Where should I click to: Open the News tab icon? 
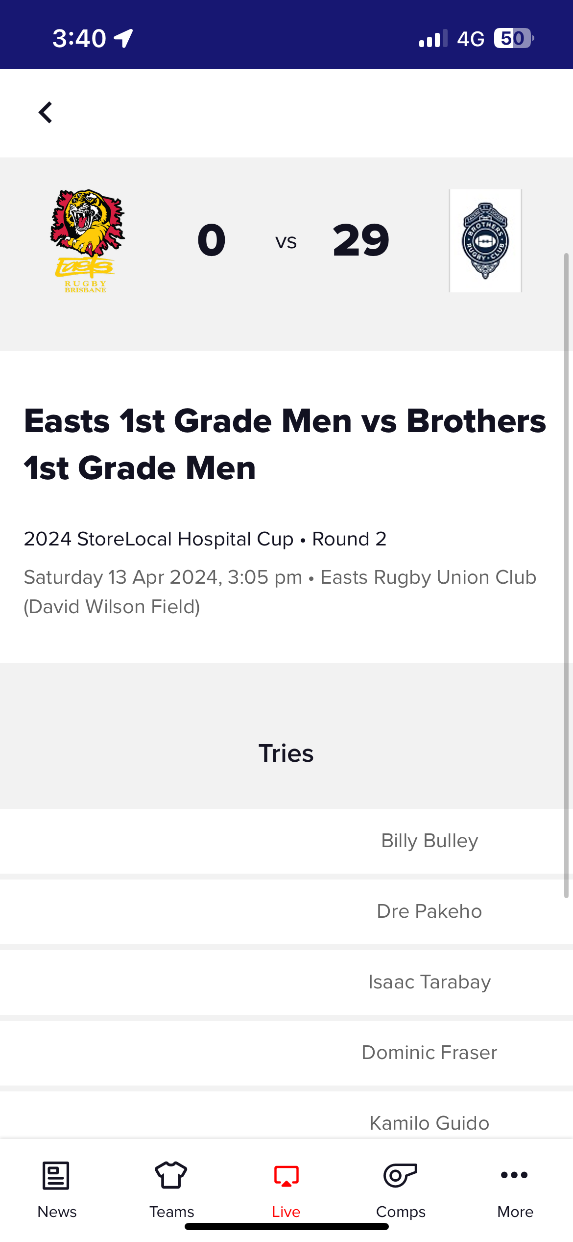pyautogui.click(x=56, y=1175)
